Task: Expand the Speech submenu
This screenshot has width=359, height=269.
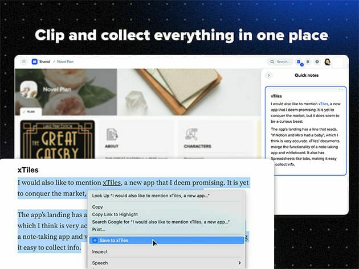Action: click(x=166, y=263)
